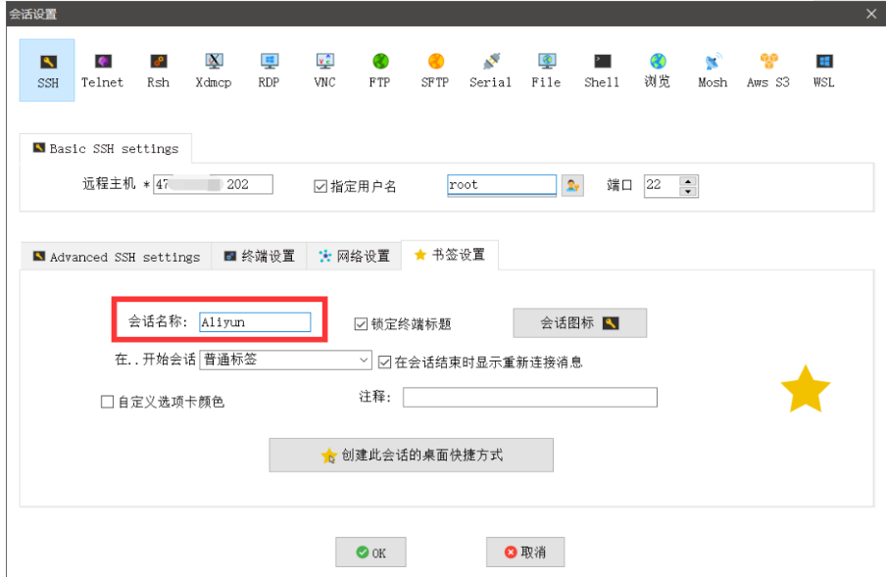This screenshot has width=886, height=577.
Task: Uncheck 在会话结束时显示重新连接消息
Action: pyautogui.click(x=384, y=361)
